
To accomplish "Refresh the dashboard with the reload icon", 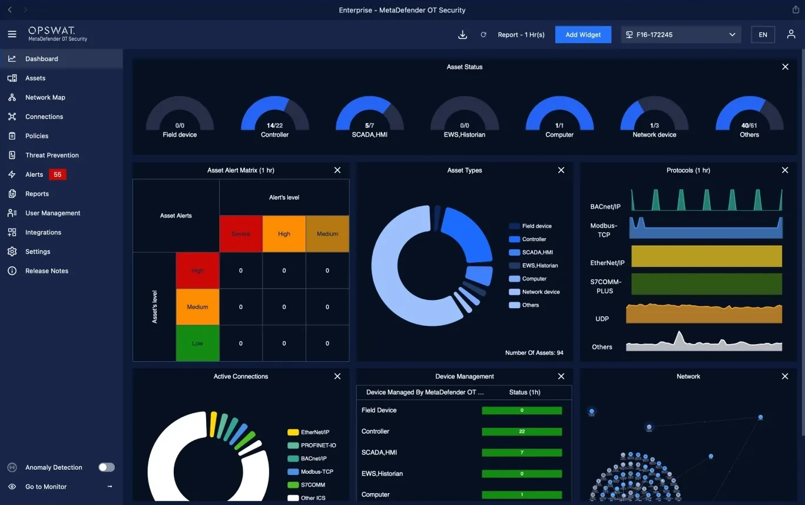I will click(483, 35).
